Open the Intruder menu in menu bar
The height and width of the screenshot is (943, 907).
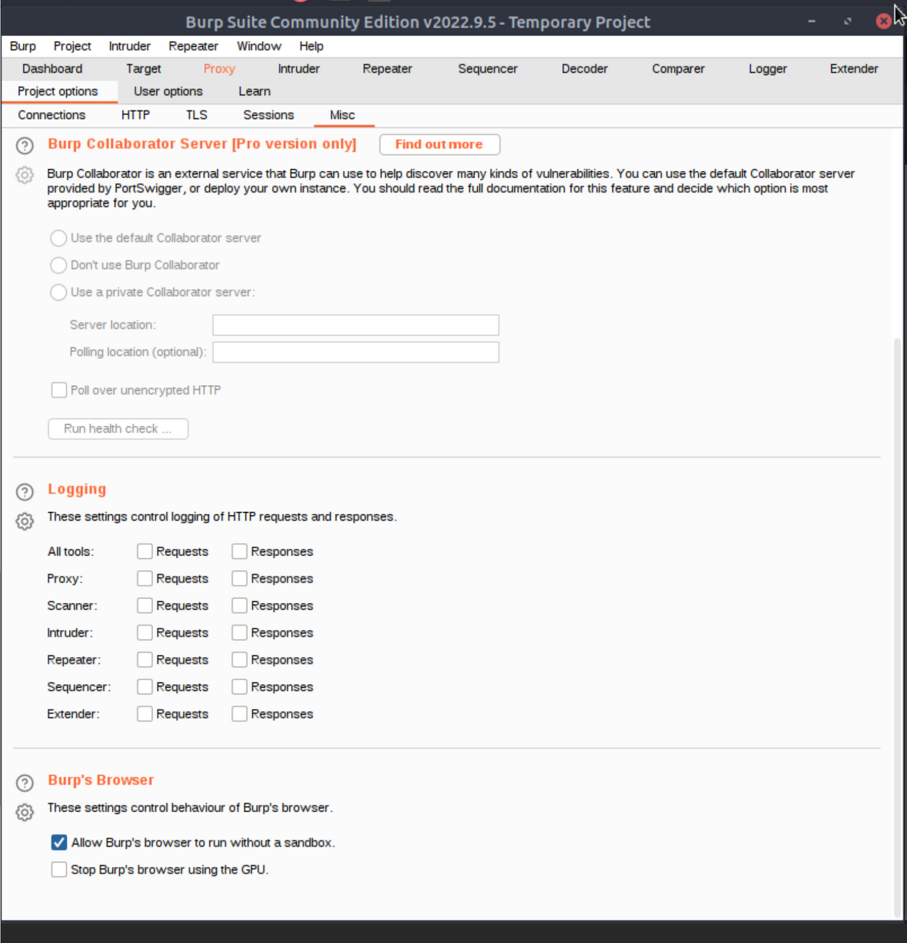click(129, 46)
